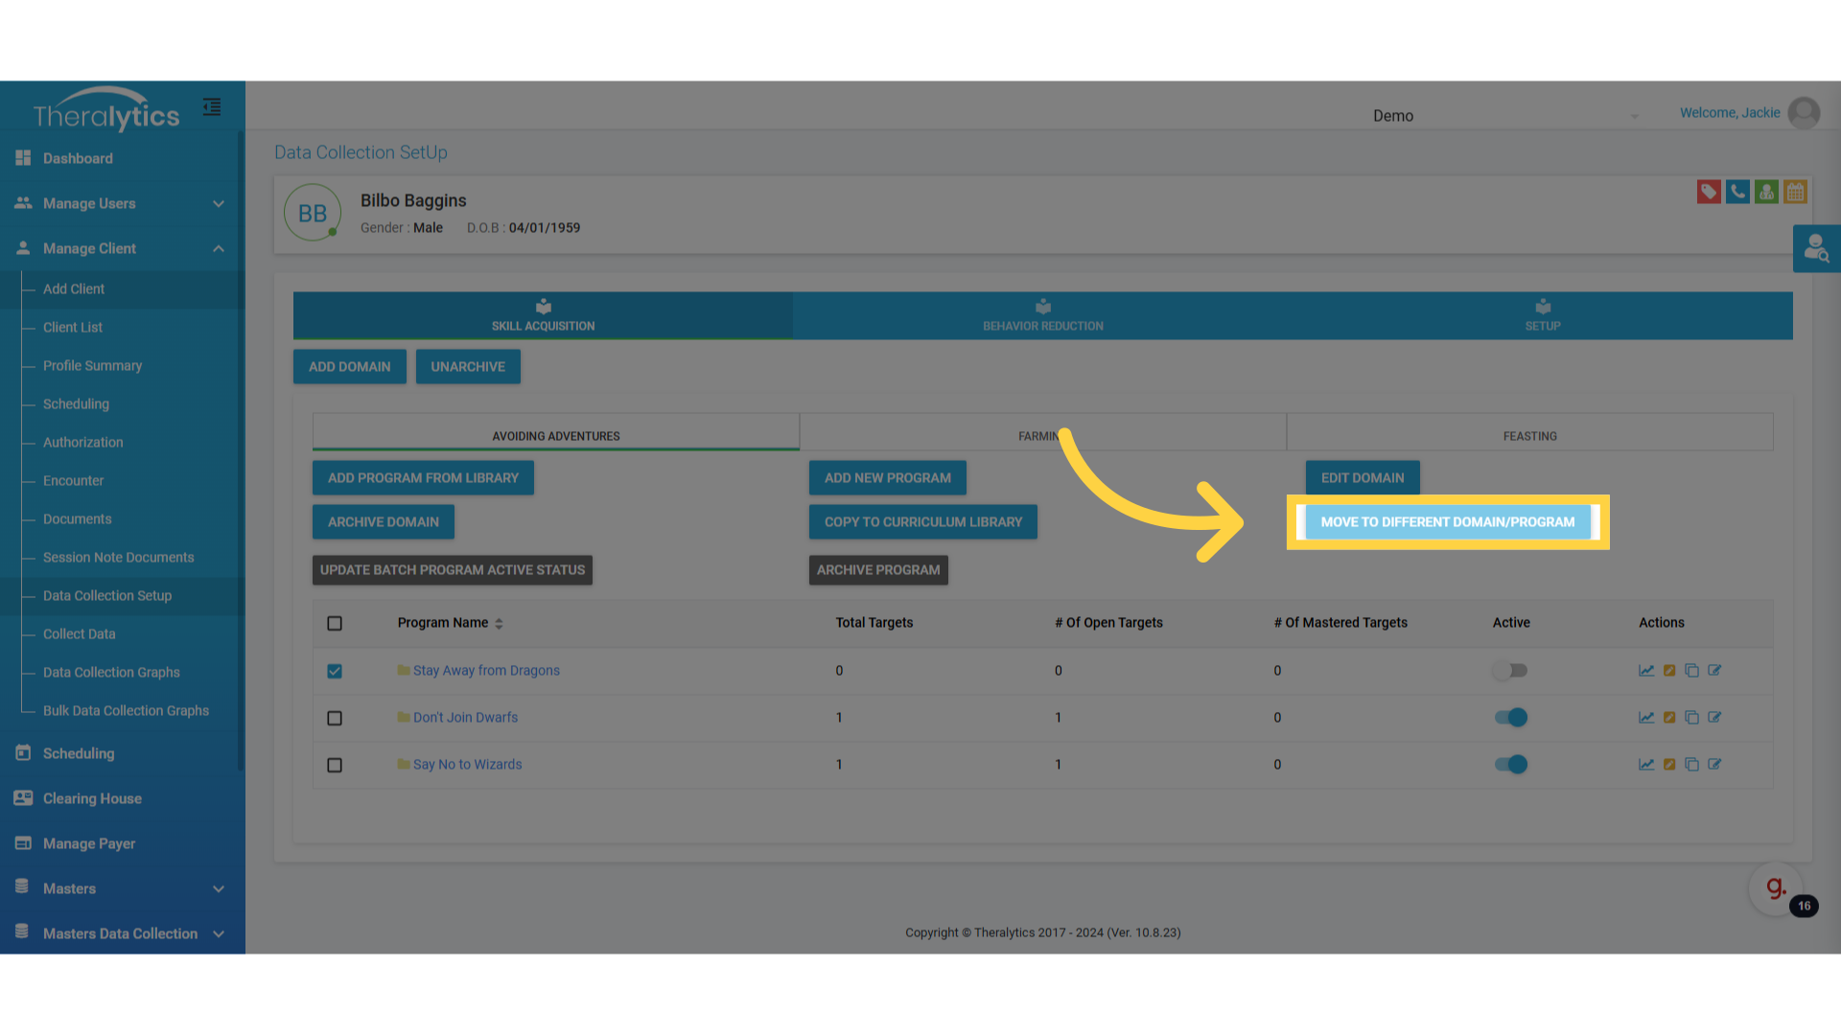Sort by Program Name column arrows
The height and width of the screenshot is (1035, 1841).
coord(499,624)
